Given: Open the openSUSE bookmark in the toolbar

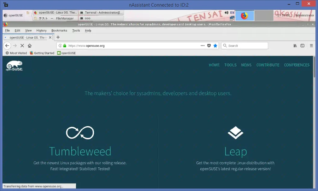Looking at the screenshot, I should point(66,53).
